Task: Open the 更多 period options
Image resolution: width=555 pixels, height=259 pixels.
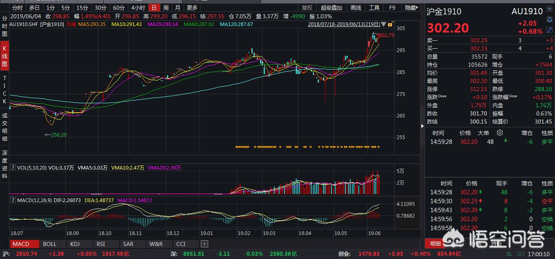Action: (x=192, y=8)
